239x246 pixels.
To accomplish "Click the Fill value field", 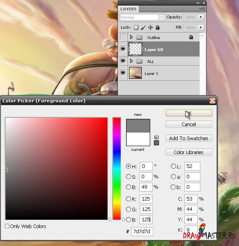I will click(191, 27).
